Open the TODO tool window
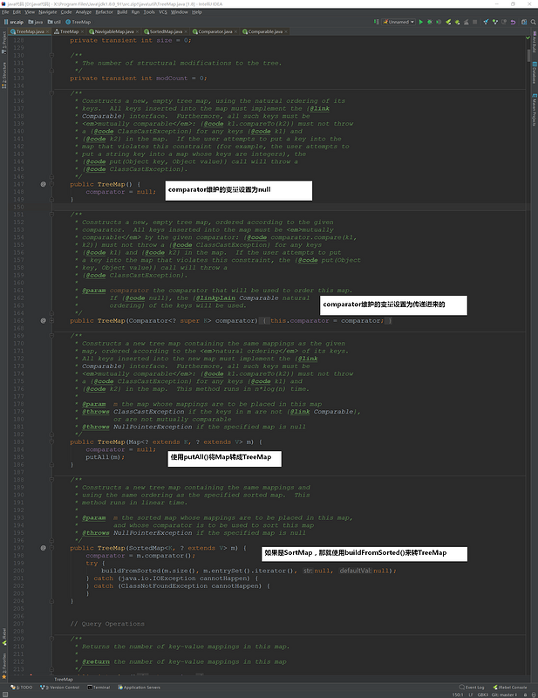Viewport: 538px width, 698px height. [22, 688]
